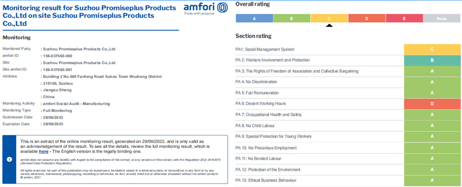Click the yellow C rating for PA1
462x187 pixels.
coord(432,49)
